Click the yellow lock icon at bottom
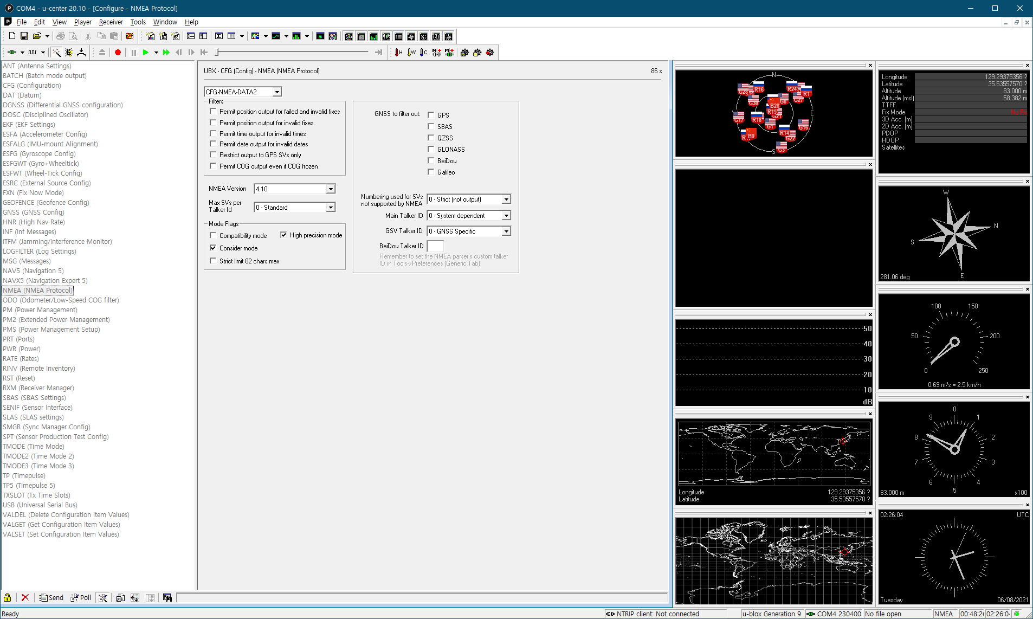Viewport: 1033px width, 619px height. coord(8,597)
